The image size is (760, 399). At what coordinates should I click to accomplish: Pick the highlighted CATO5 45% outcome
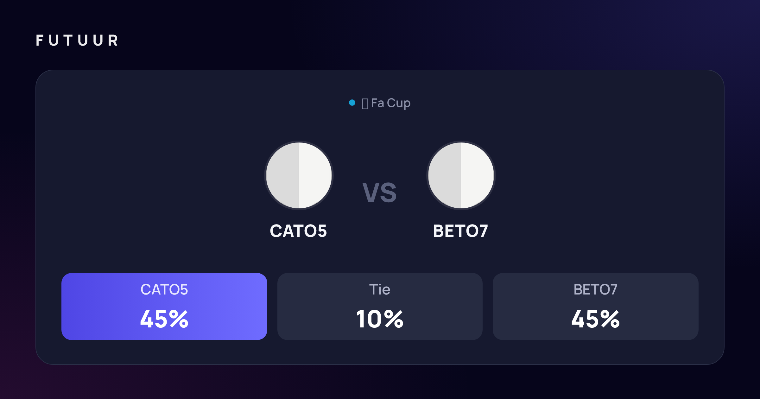tap(164, 307)
